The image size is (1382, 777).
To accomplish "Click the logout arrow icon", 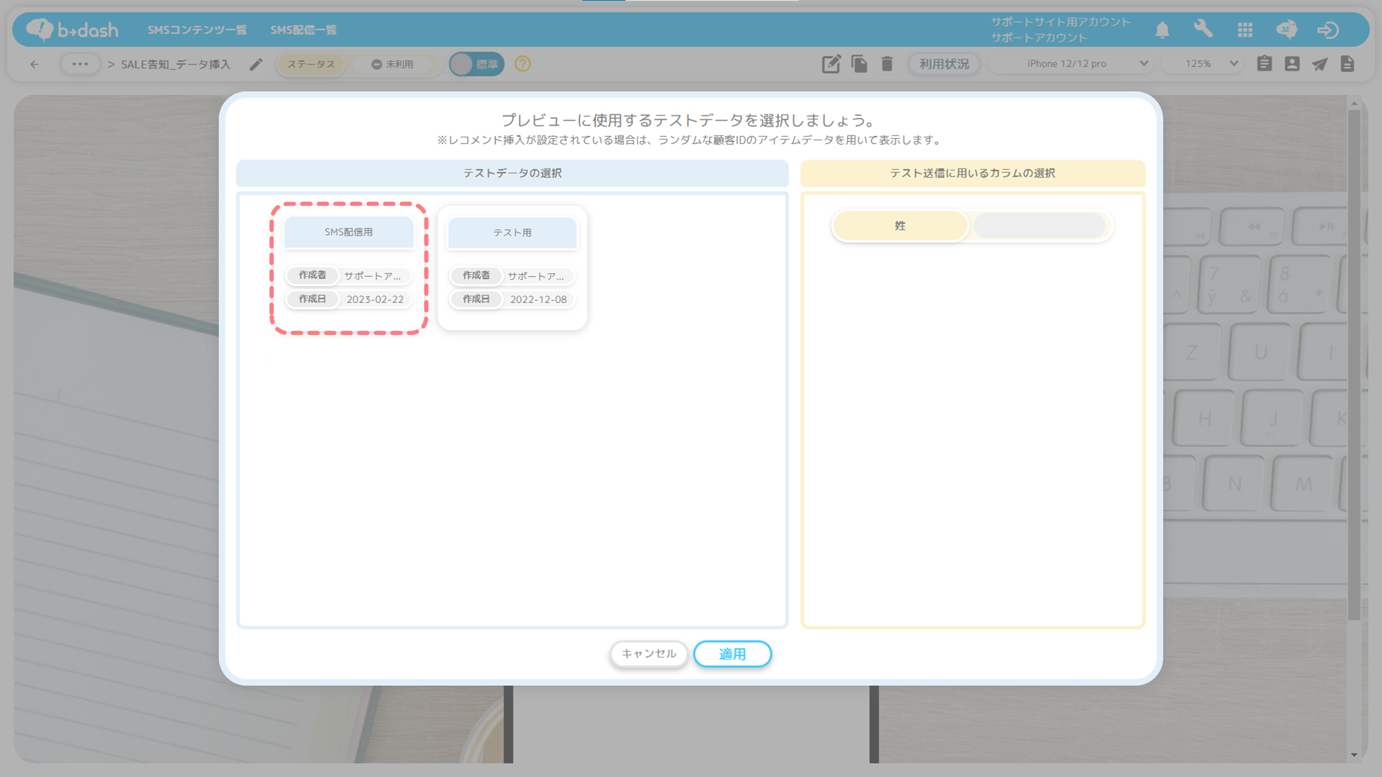I will pyautogui.click(x=1327, y=30).
